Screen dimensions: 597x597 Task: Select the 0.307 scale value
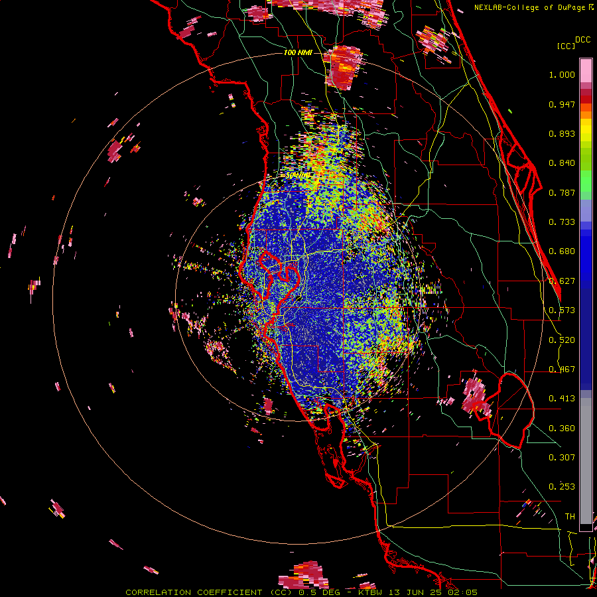[562, 457]
